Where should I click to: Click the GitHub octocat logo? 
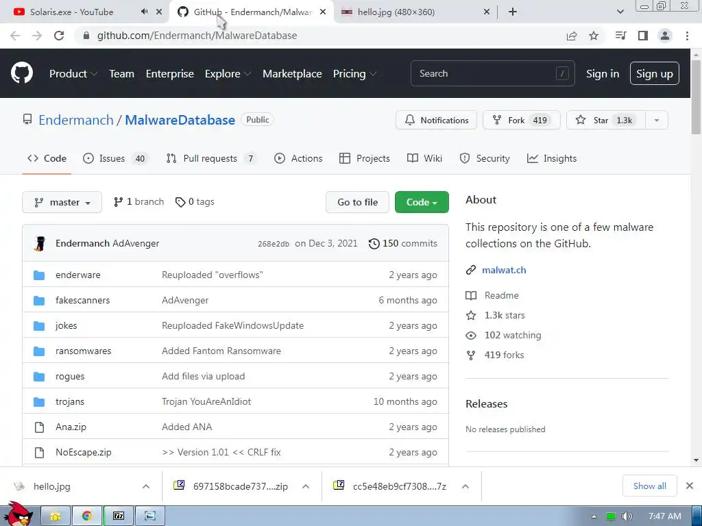[x=21, y=73]
